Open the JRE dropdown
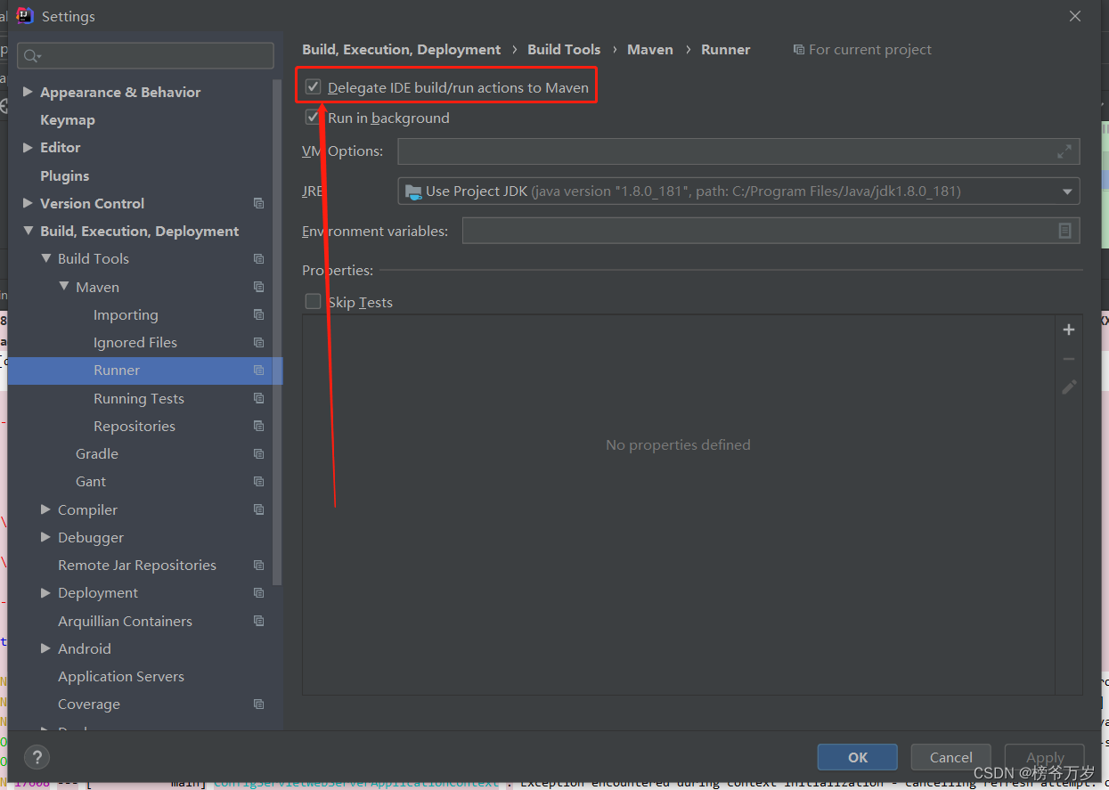 pos(1067,191)
